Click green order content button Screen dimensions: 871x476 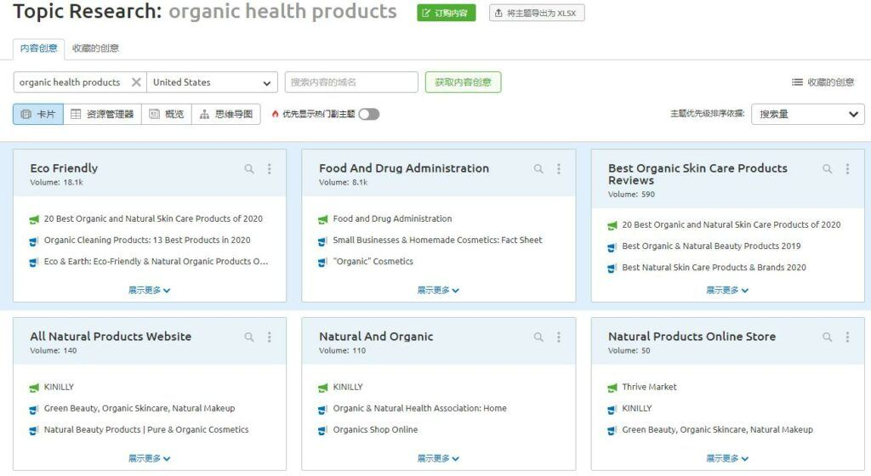coord(446,13)
